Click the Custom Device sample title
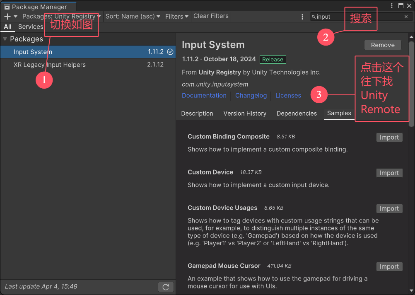 [210, 172]
